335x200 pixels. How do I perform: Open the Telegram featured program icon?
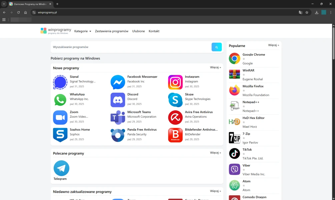[x=61, y=168]
